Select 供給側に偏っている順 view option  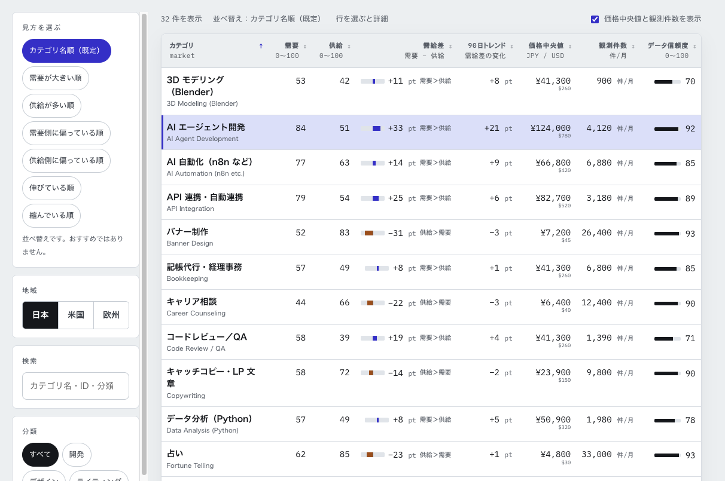[x=66, y=161]
